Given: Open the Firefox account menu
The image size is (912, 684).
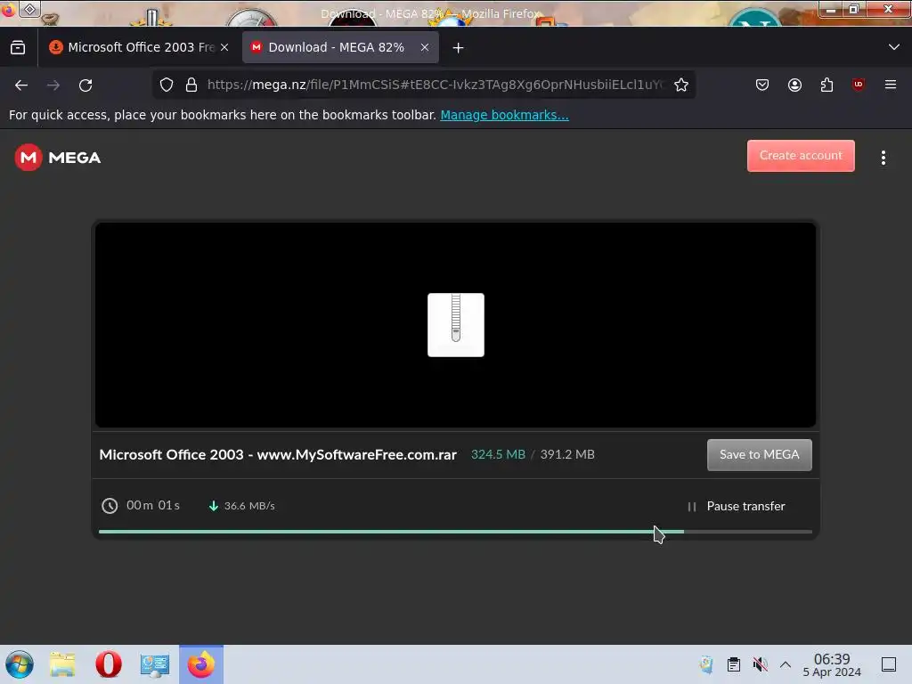Looking at the screenshot, I should 794,85.
